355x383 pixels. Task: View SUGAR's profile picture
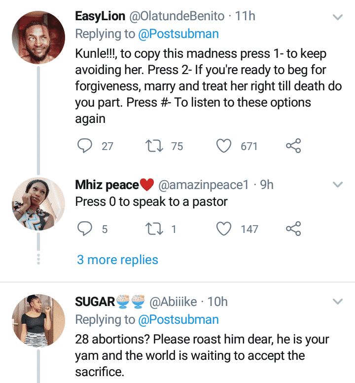[x=38, y=320]
